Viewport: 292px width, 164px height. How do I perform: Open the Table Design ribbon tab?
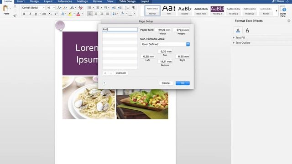127,1
